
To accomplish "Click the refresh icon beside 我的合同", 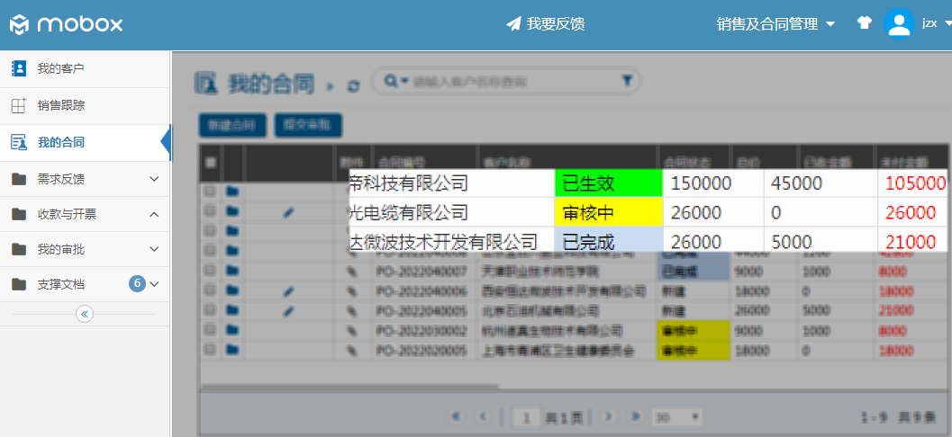I will [354, 85].
